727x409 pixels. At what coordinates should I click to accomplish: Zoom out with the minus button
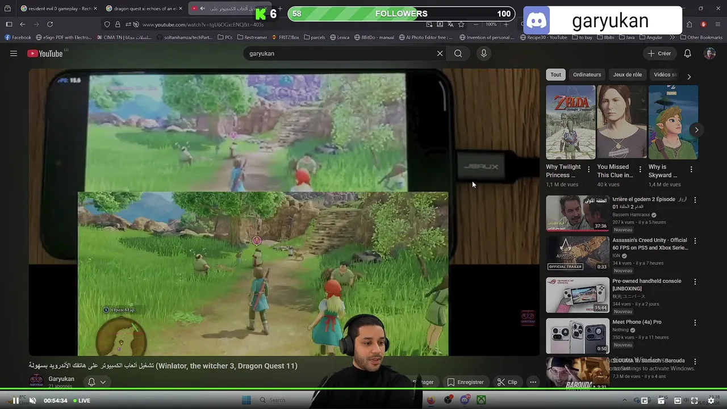coord(476,24)
